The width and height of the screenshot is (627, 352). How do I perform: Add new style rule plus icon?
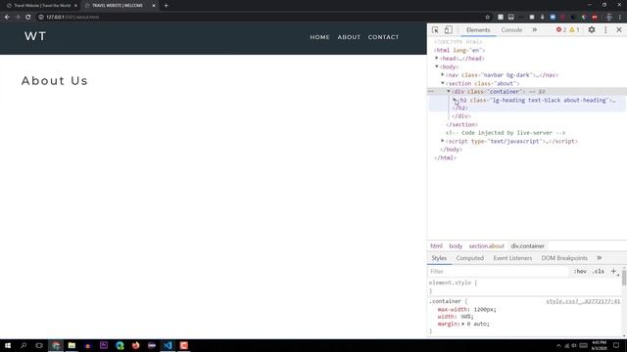click(613, 272)
